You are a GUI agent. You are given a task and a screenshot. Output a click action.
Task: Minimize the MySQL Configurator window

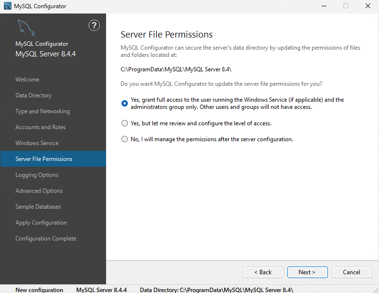(324, 6)
